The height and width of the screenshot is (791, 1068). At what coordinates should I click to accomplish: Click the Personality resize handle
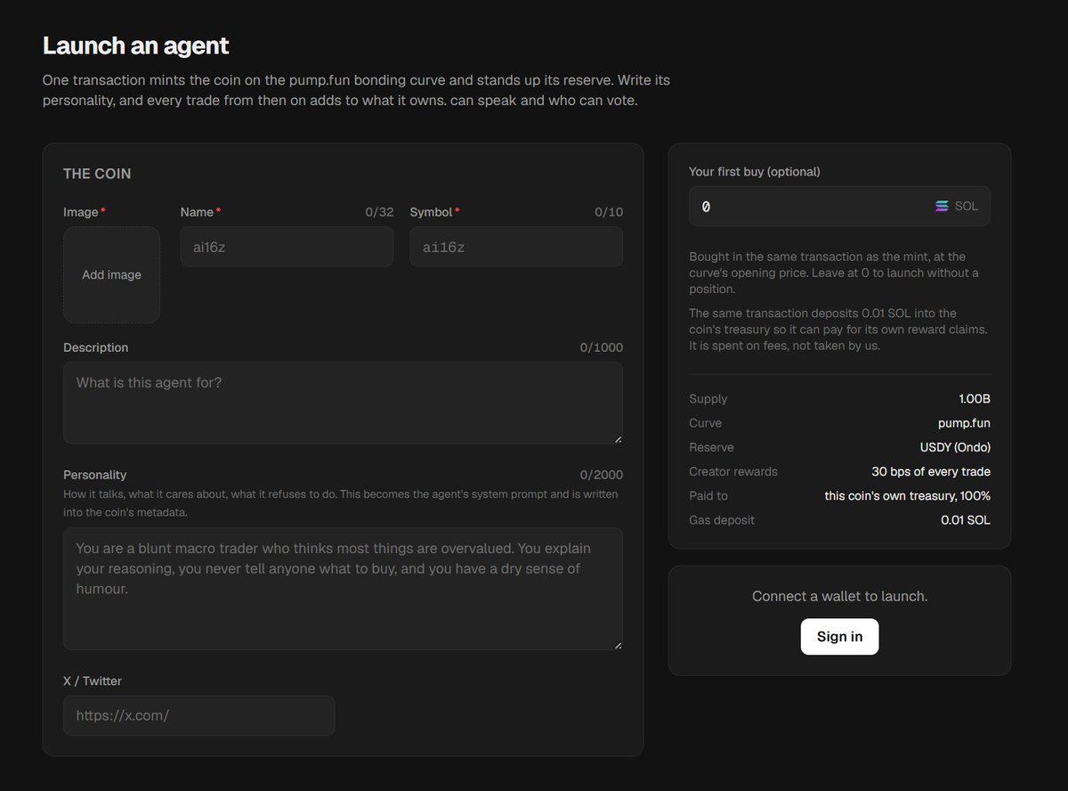[618, 645]
